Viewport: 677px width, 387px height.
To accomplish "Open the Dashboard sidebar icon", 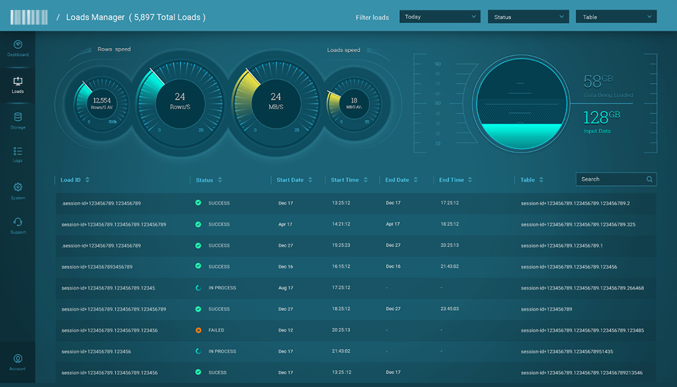I will [x=18, y=45].
